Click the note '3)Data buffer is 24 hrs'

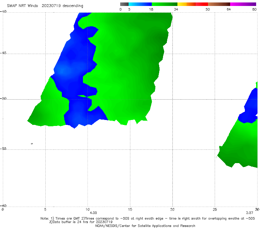pyautogui.click(x=81, y=222)
